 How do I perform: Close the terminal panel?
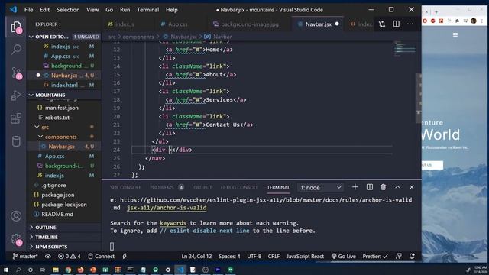tap(412, 187)
